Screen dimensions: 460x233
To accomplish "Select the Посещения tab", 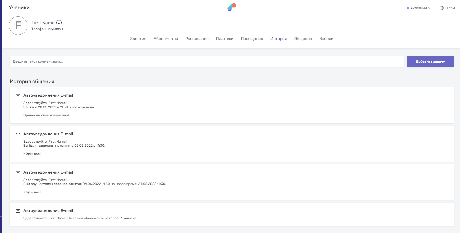I will coord(252,39).
